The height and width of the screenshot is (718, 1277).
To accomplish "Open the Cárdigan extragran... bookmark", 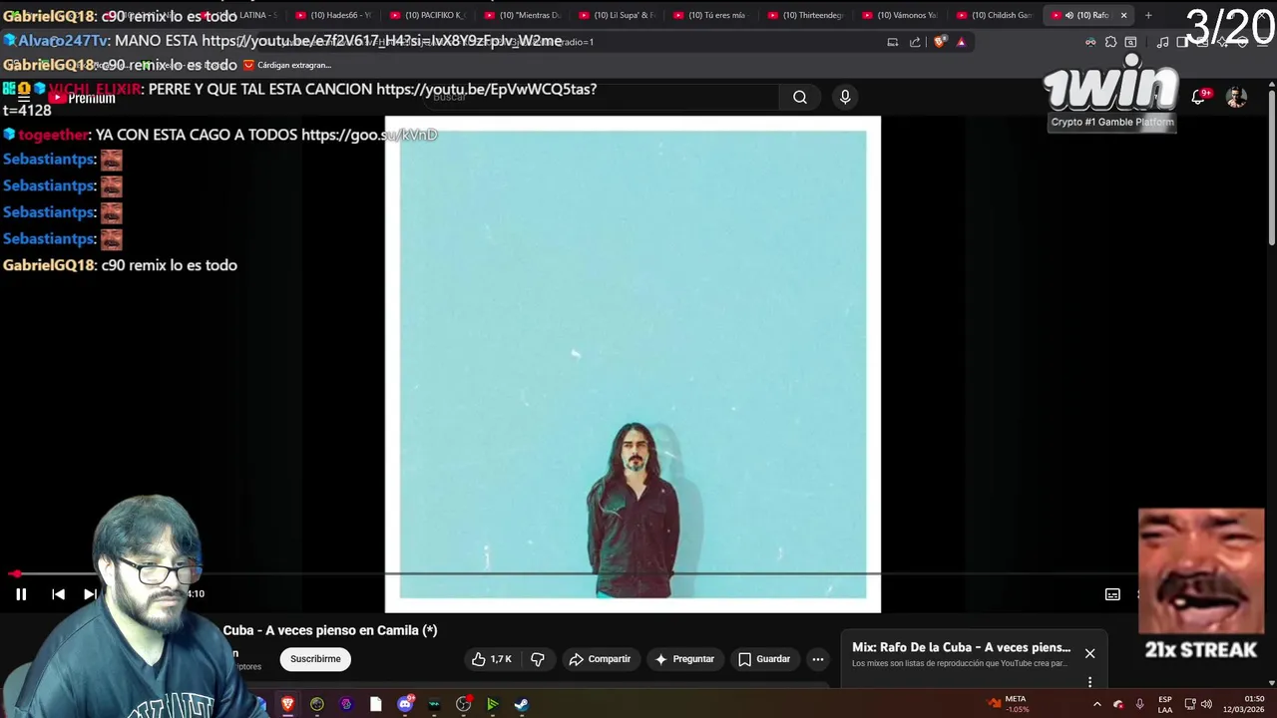I will (287, 65).
